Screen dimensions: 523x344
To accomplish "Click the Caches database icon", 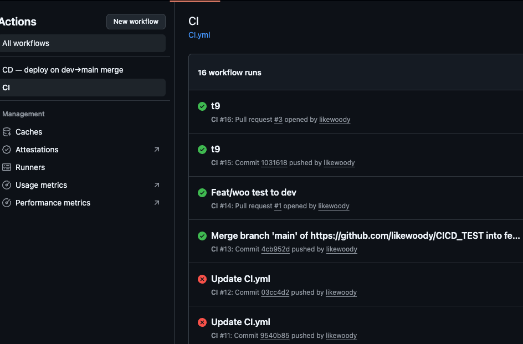I will click(7, 132).
